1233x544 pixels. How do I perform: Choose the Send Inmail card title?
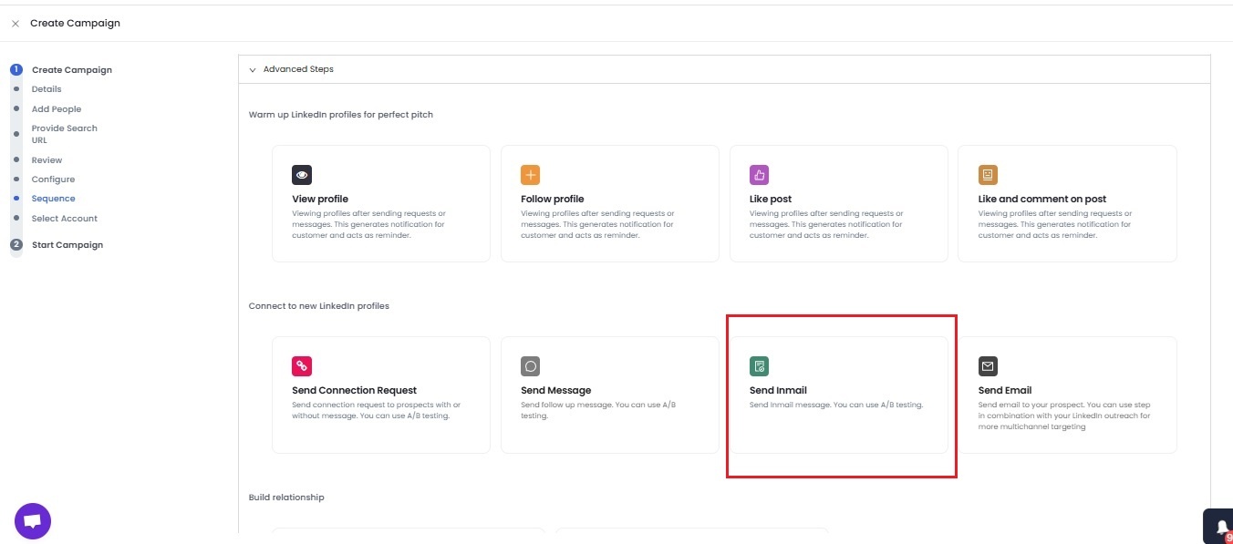[x=778, y=390]
